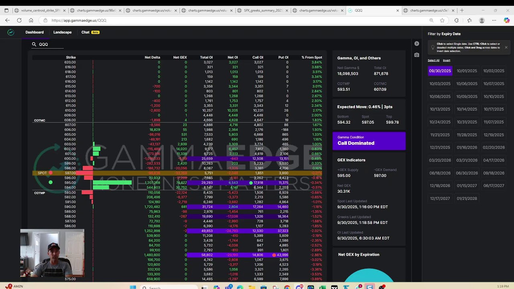The width and height of the screenshot is (514, 289).
Task: Close the SPX_greeks_summary browser tab
Action: pyautogui.click(x=287, y=10)
